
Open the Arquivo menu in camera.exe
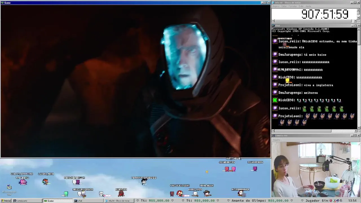tap(276, 140)
